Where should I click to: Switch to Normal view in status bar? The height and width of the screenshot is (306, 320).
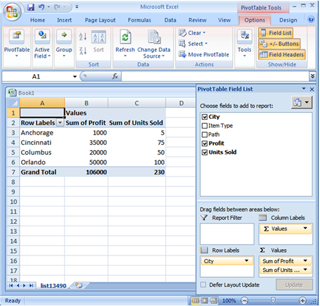tap(195, 301)
